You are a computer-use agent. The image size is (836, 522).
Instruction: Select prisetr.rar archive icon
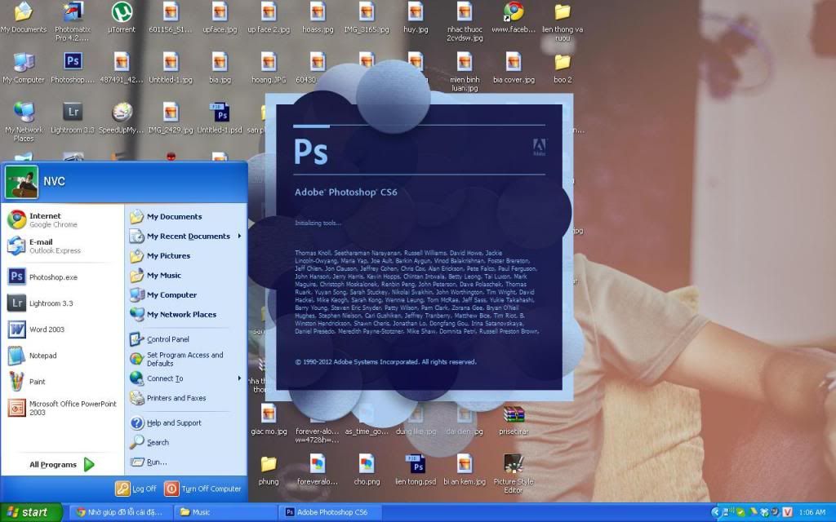pyautogui.click(x=514, y=421)
